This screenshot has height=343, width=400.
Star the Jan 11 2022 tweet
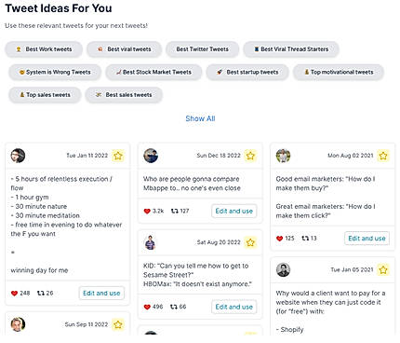pos(118,156)
